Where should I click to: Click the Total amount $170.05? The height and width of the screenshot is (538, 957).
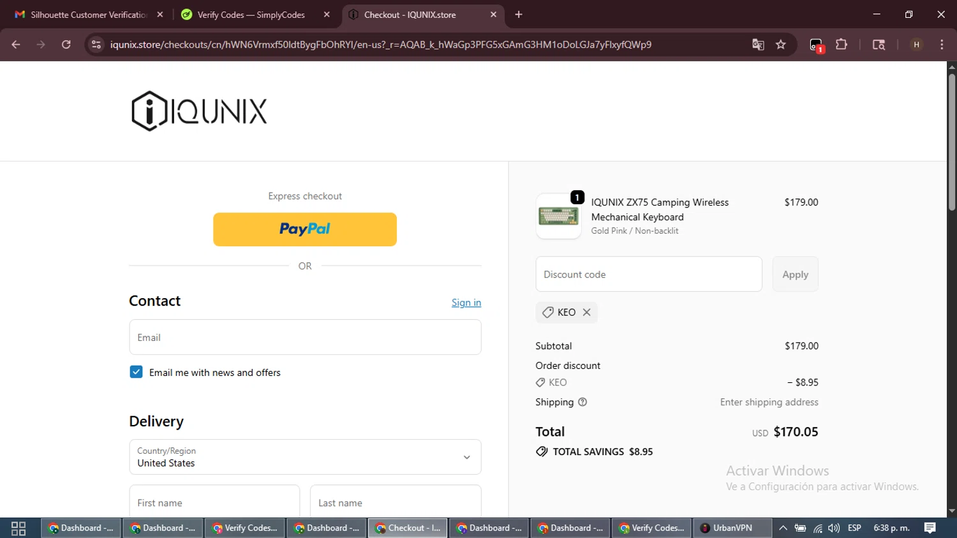point(796,432)
